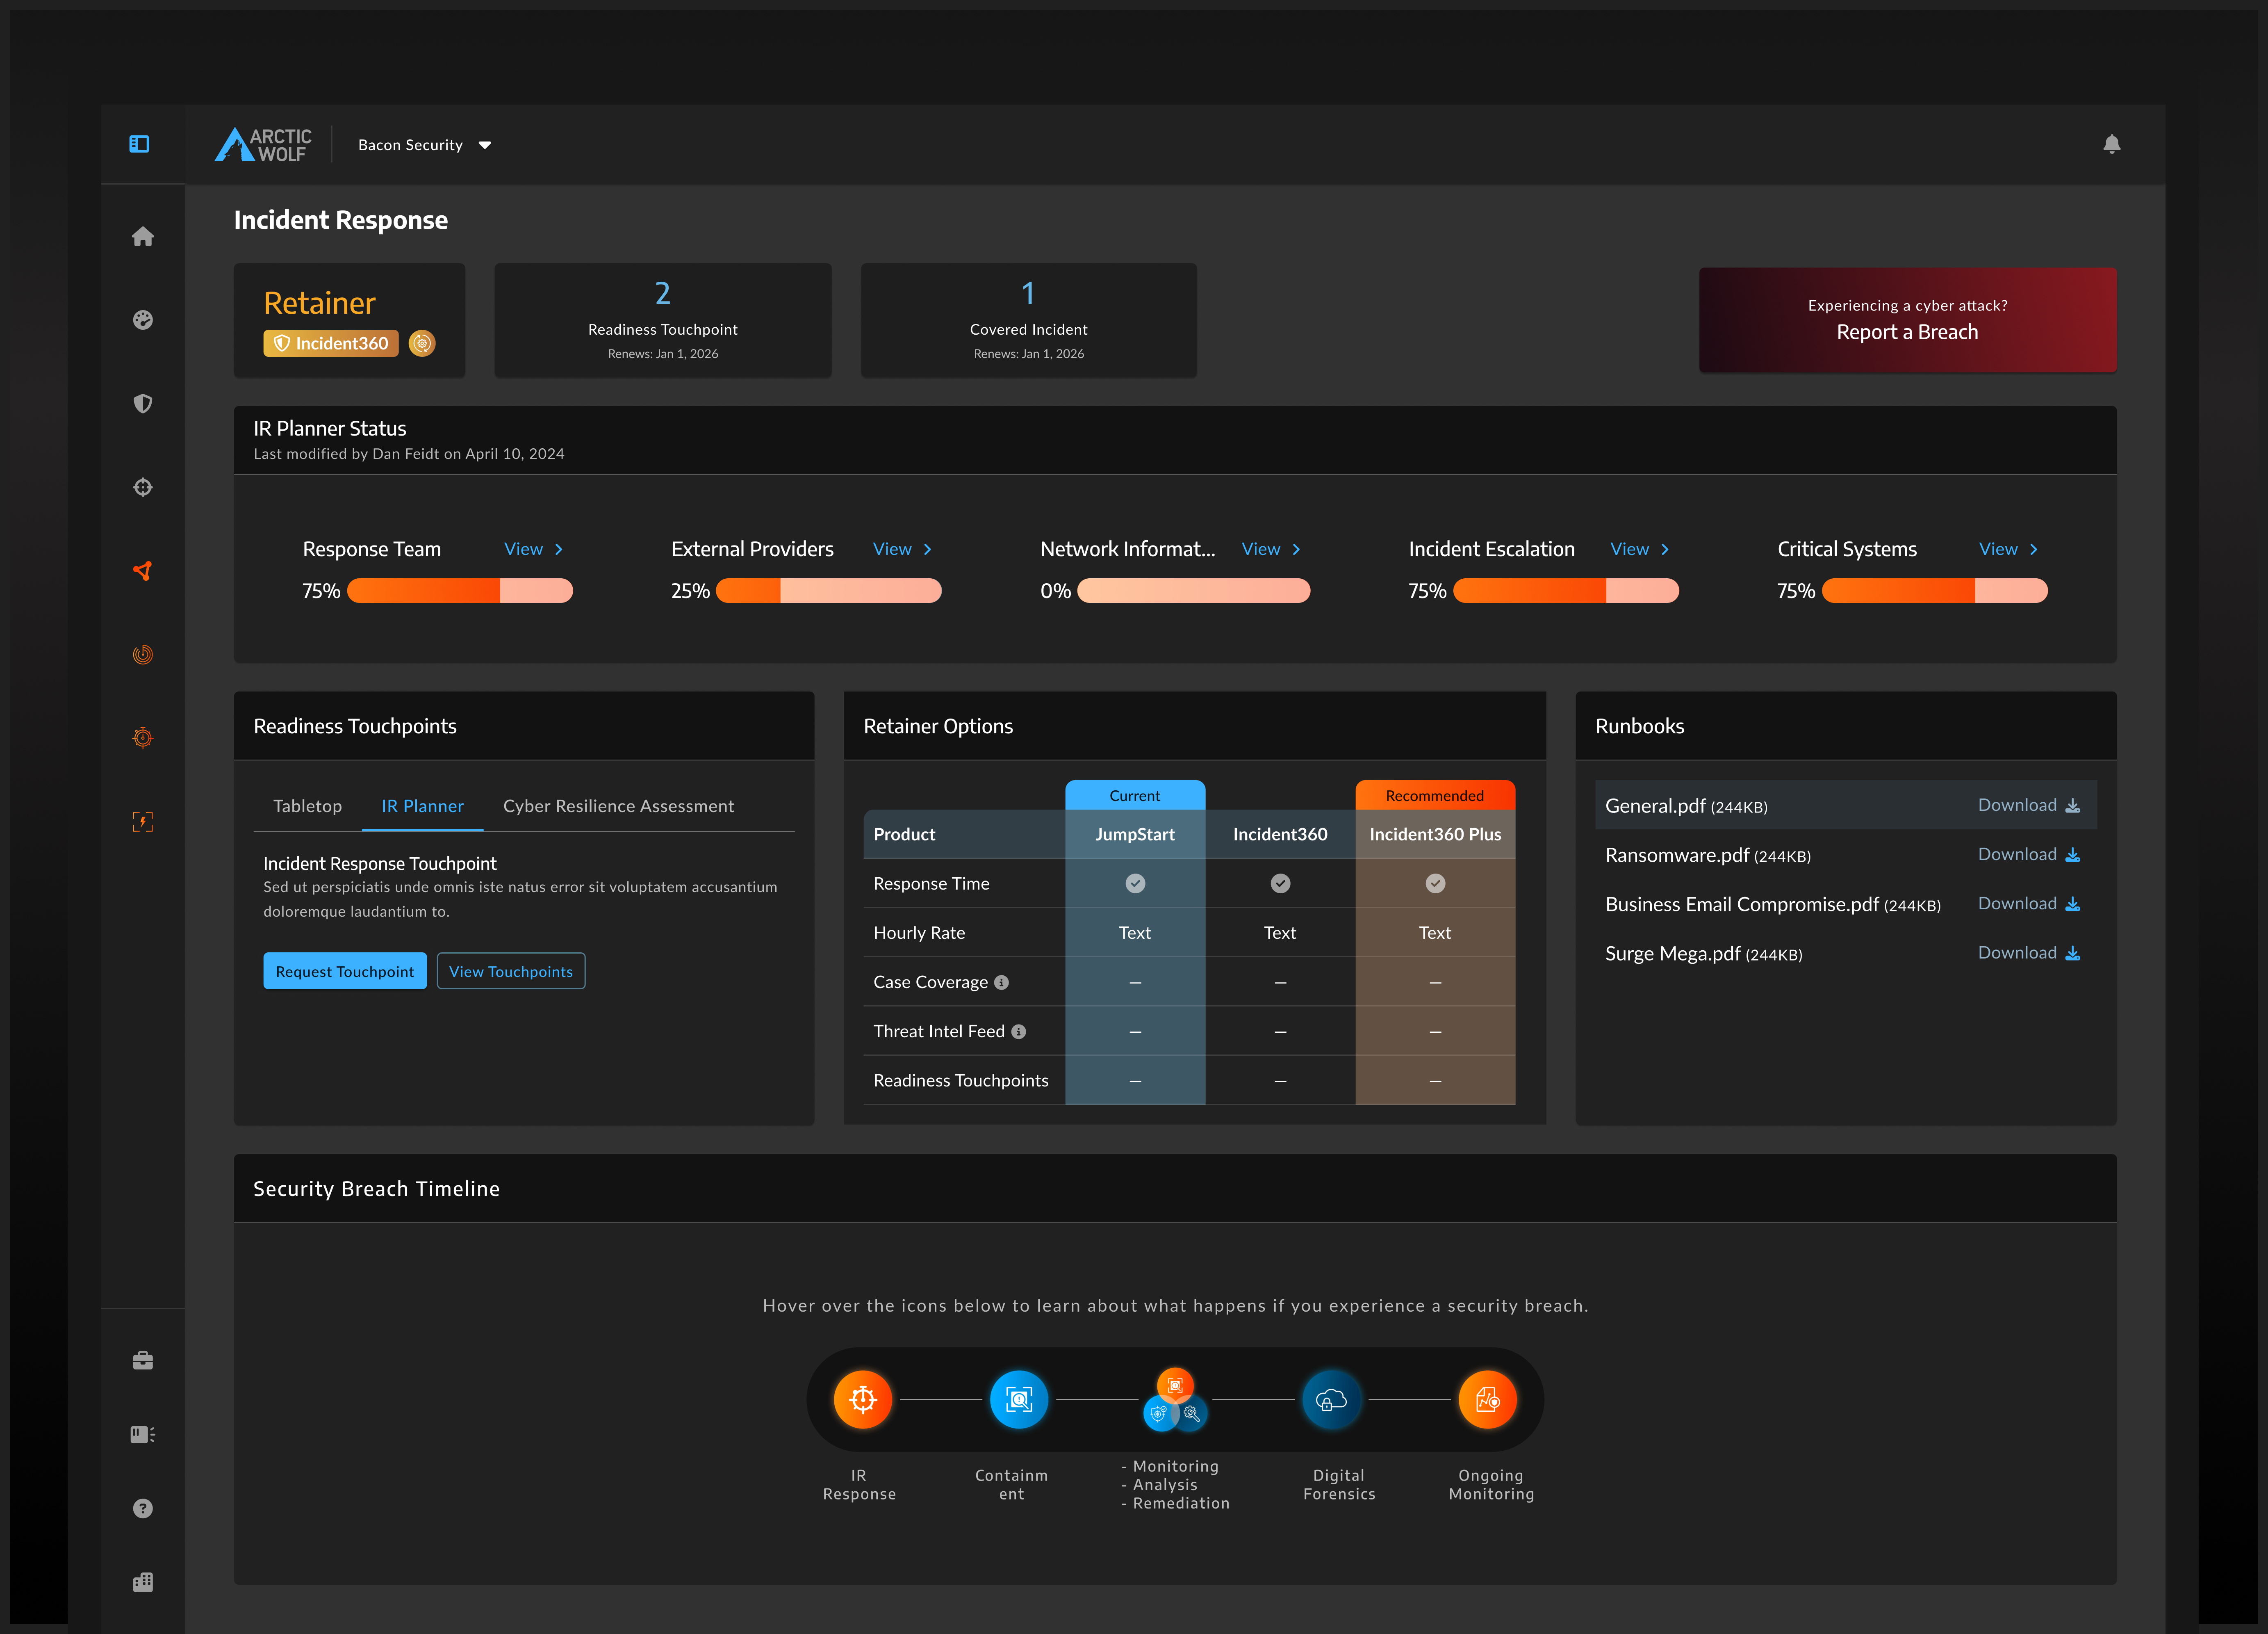Screen dimensions: 2268x1634
Task: Open the shield icon in the sidebar
Action: click(143, 403)
